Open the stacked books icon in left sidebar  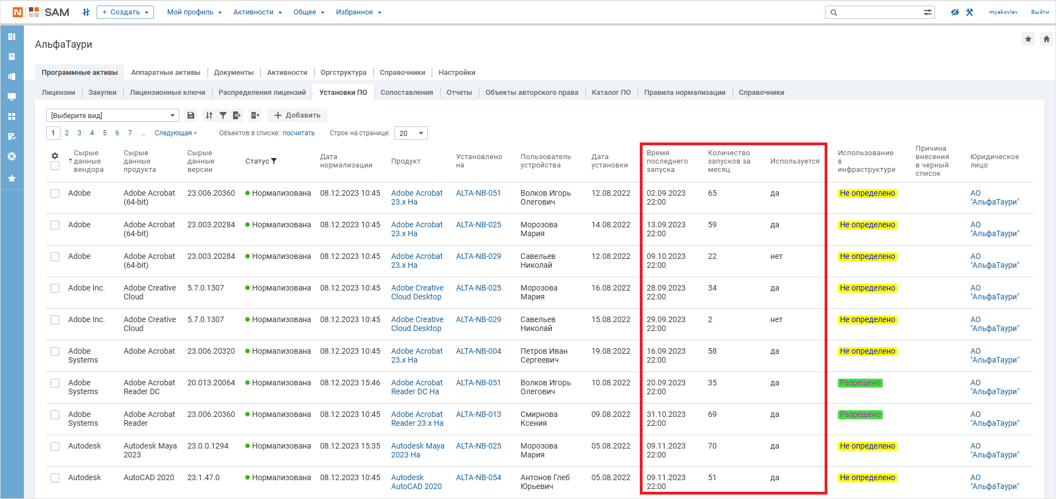point(12,77)
